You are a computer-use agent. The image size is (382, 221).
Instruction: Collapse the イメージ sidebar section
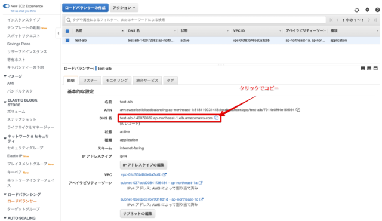5,76
